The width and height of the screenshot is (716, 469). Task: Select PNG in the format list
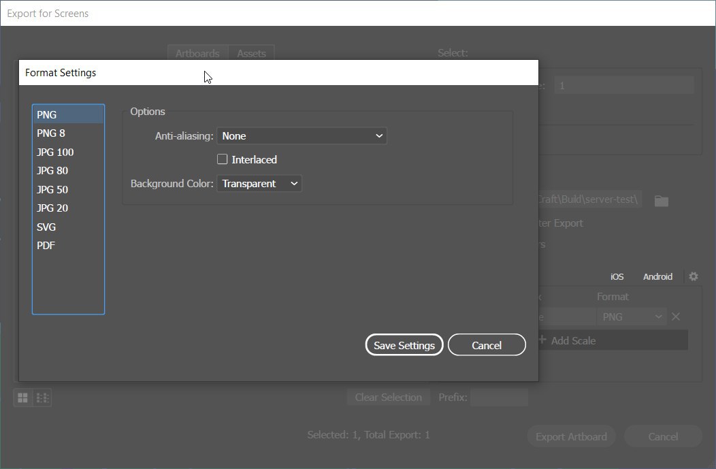[x=68, y=114]
